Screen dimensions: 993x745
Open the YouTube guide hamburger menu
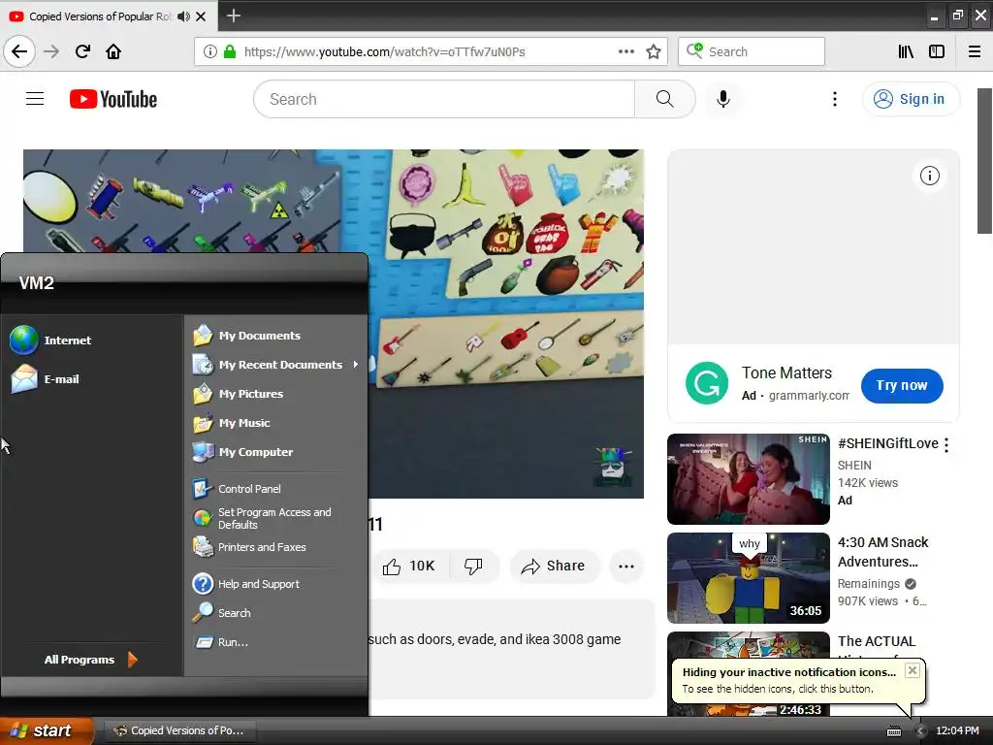pyautogui.click(x=35, y=99)
